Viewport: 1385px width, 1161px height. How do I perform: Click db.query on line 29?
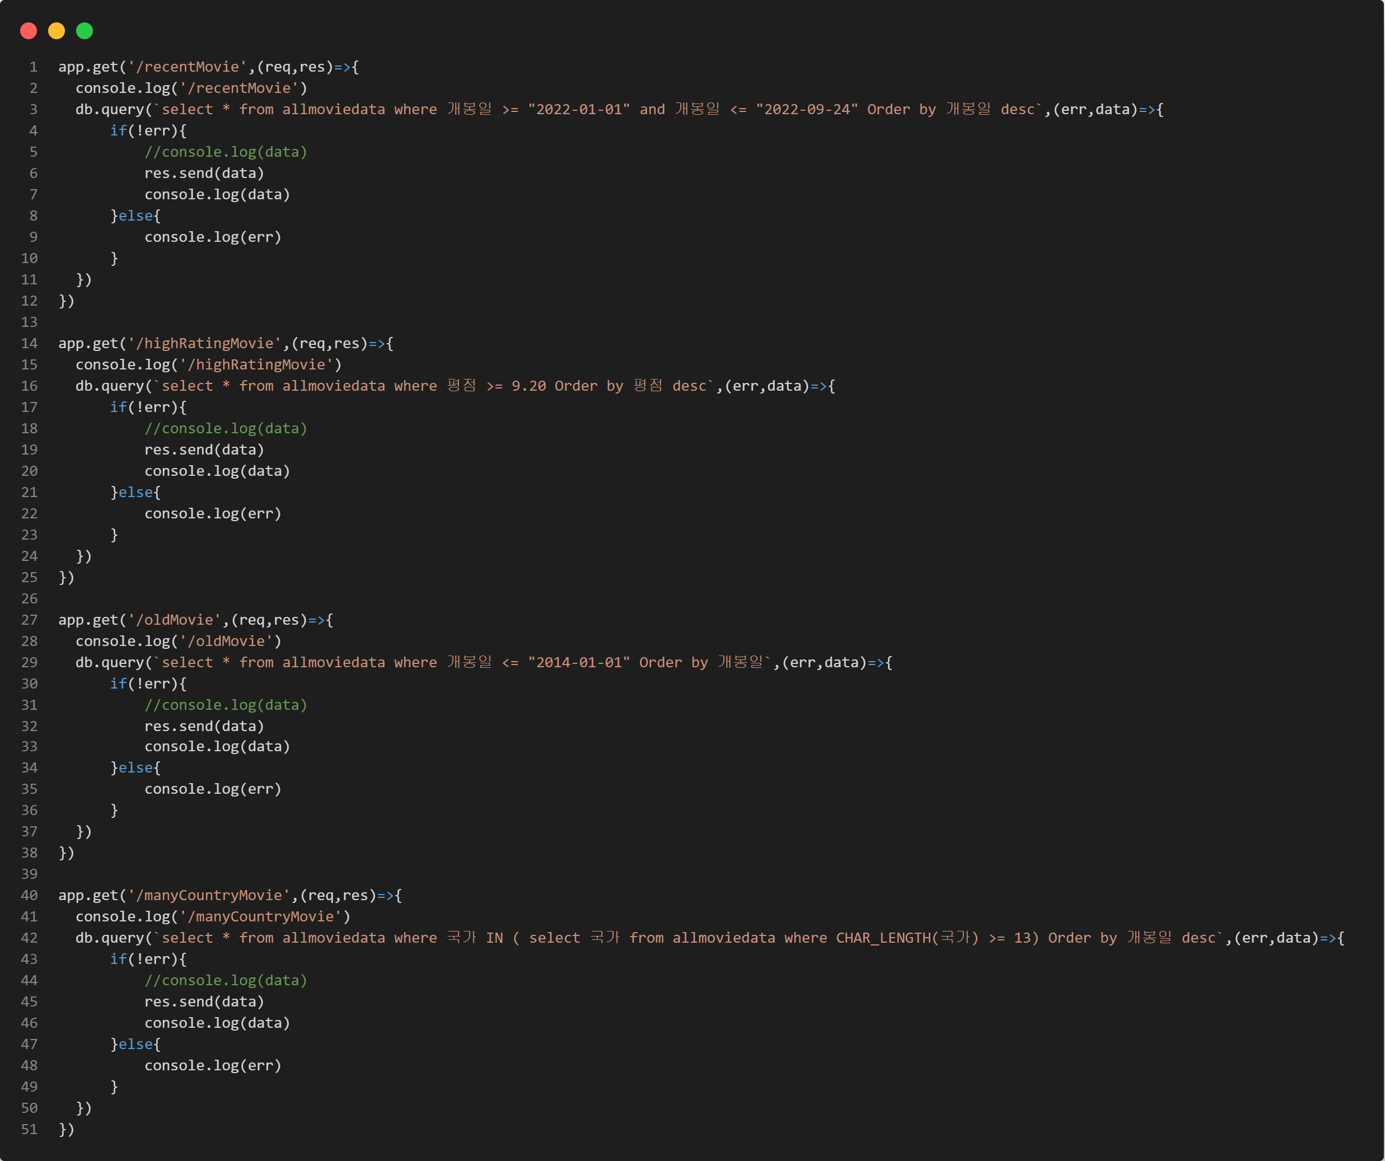point(110,662)
